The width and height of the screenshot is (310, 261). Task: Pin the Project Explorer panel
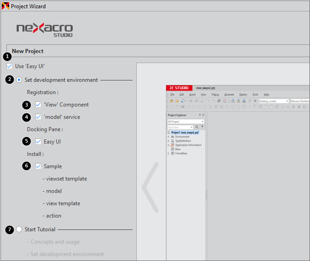coord(200,115)
